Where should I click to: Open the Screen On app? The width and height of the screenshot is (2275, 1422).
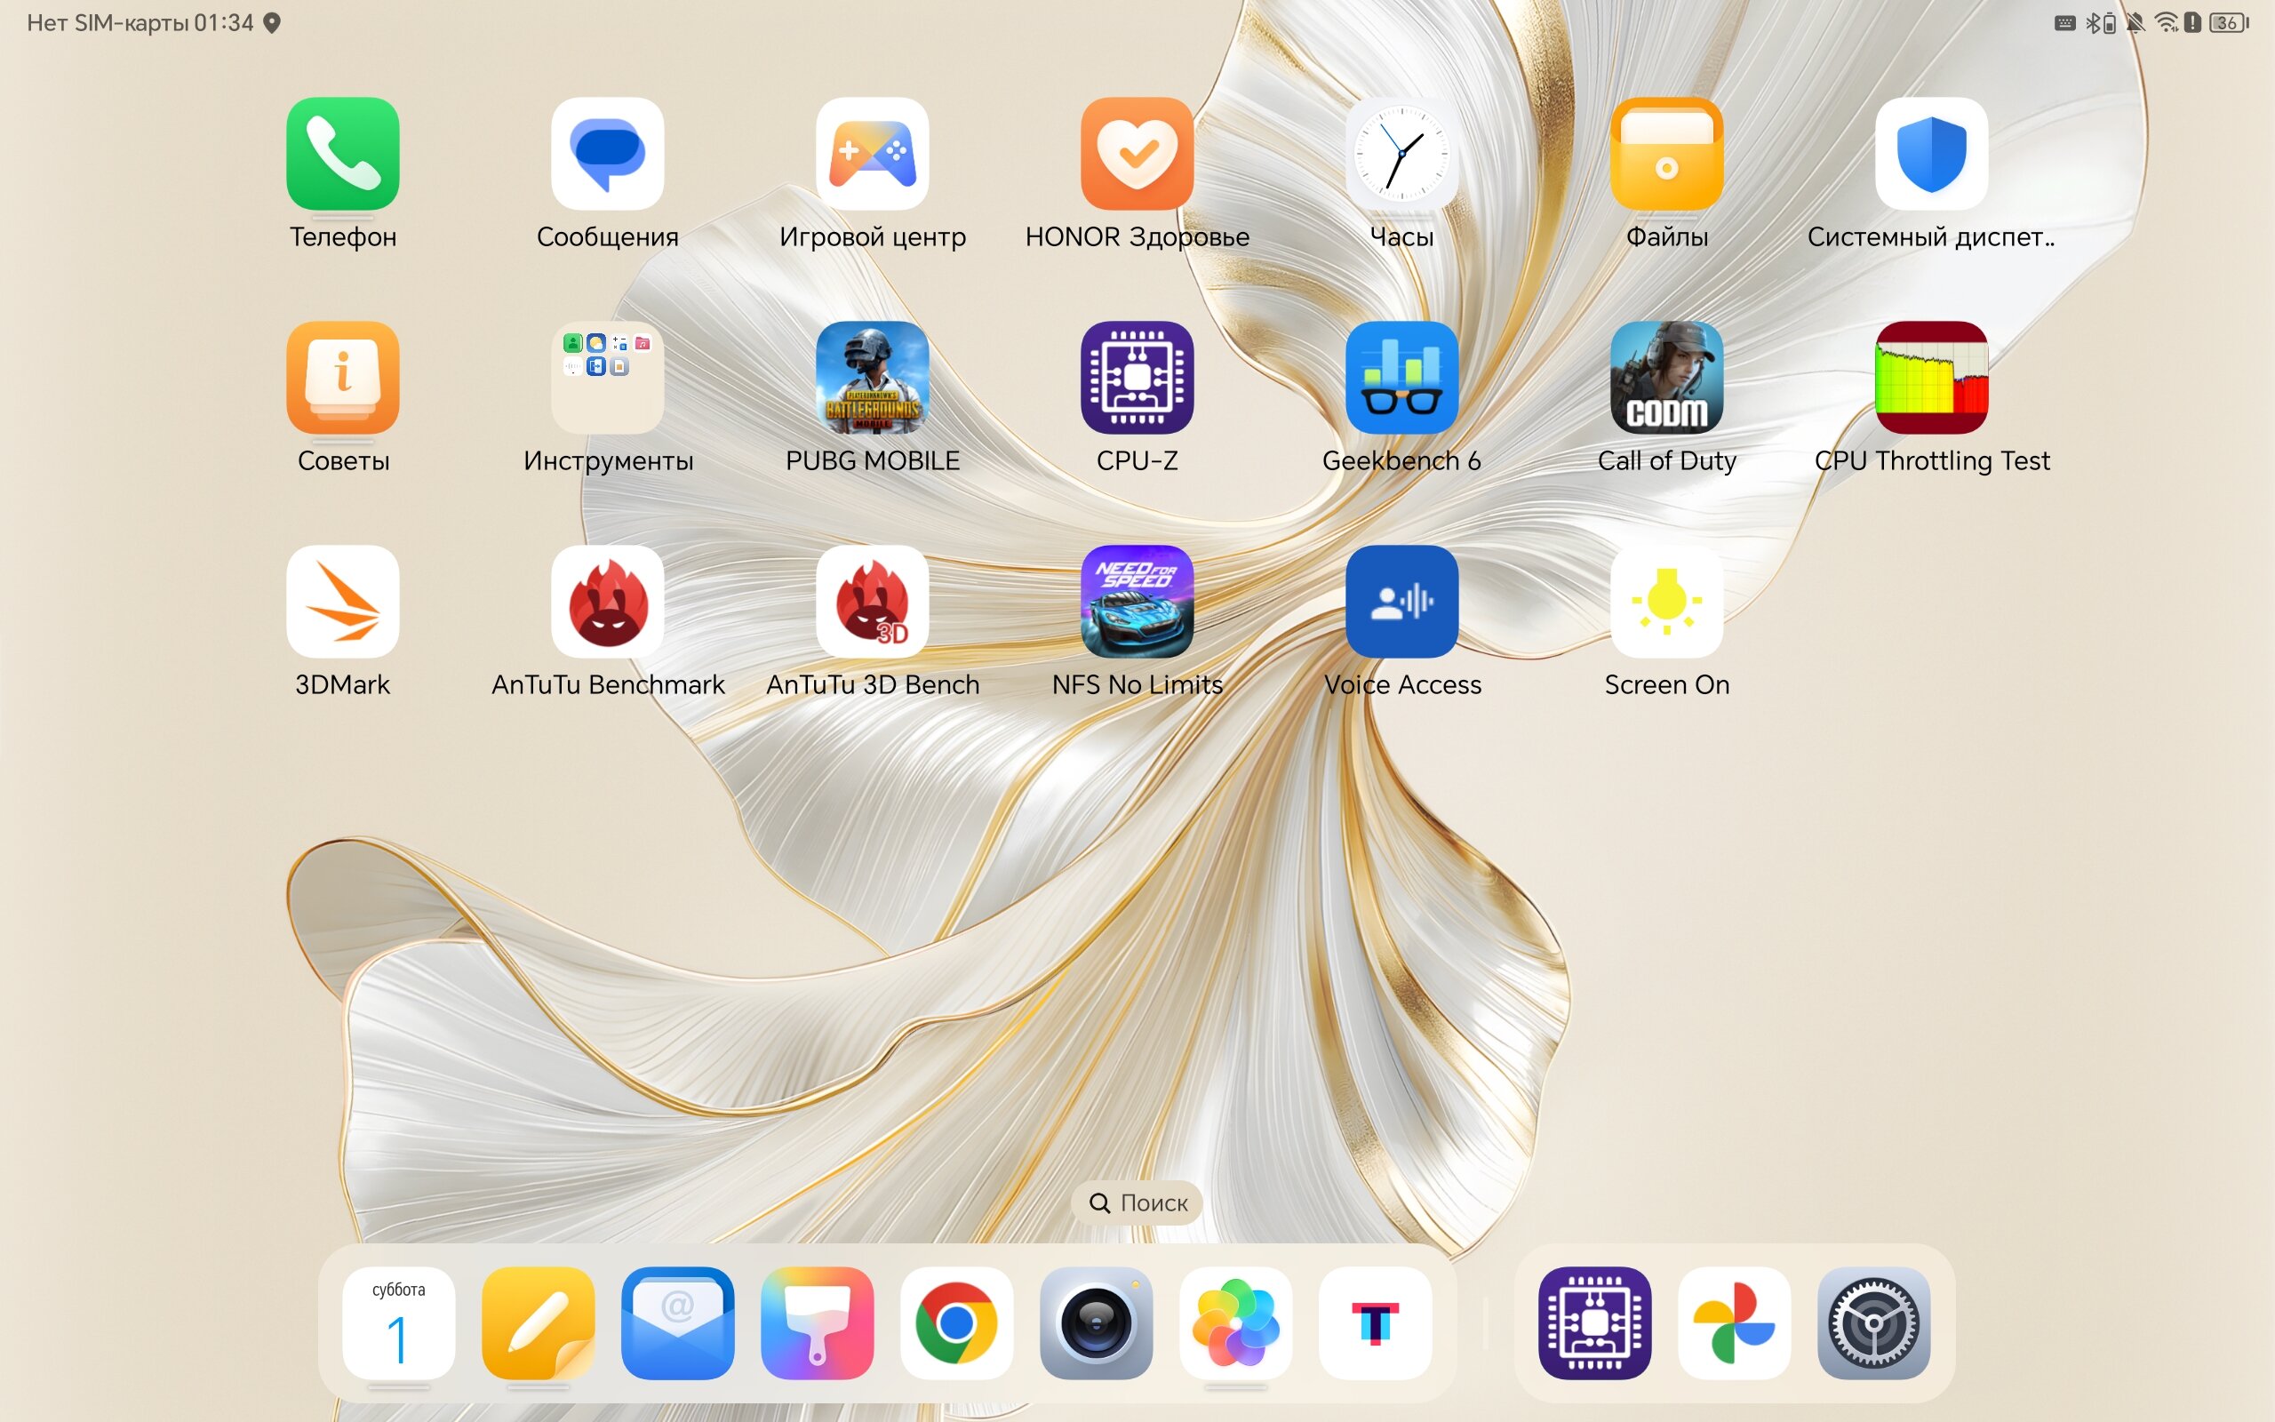click(1667, 601)
